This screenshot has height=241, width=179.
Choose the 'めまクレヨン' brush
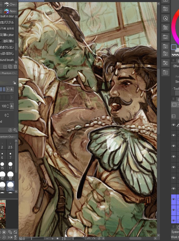coord(7,47)
